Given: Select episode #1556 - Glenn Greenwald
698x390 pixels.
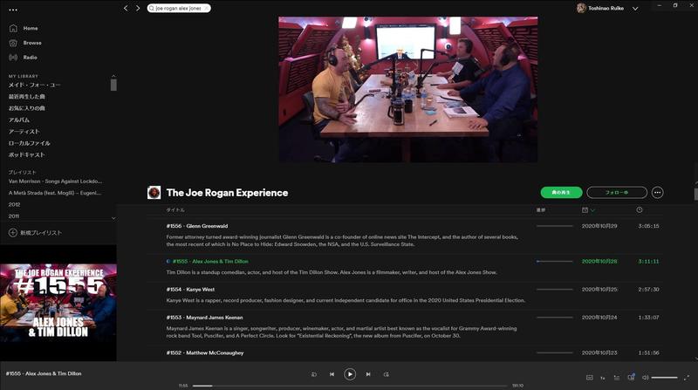Looking at the screenshot, I should [197, 226].
